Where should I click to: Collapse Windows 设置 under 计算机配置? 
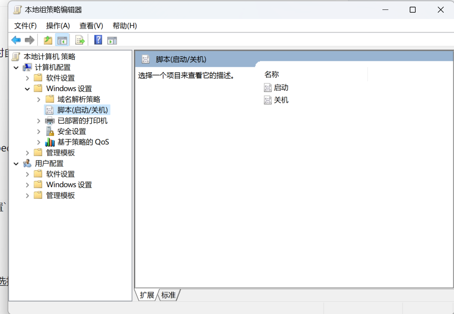[x=27, y=89]
